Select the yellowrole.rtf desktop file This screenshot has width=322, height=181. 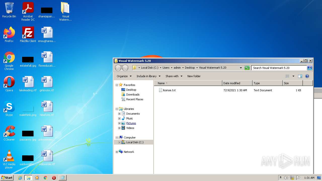(47, 158)
